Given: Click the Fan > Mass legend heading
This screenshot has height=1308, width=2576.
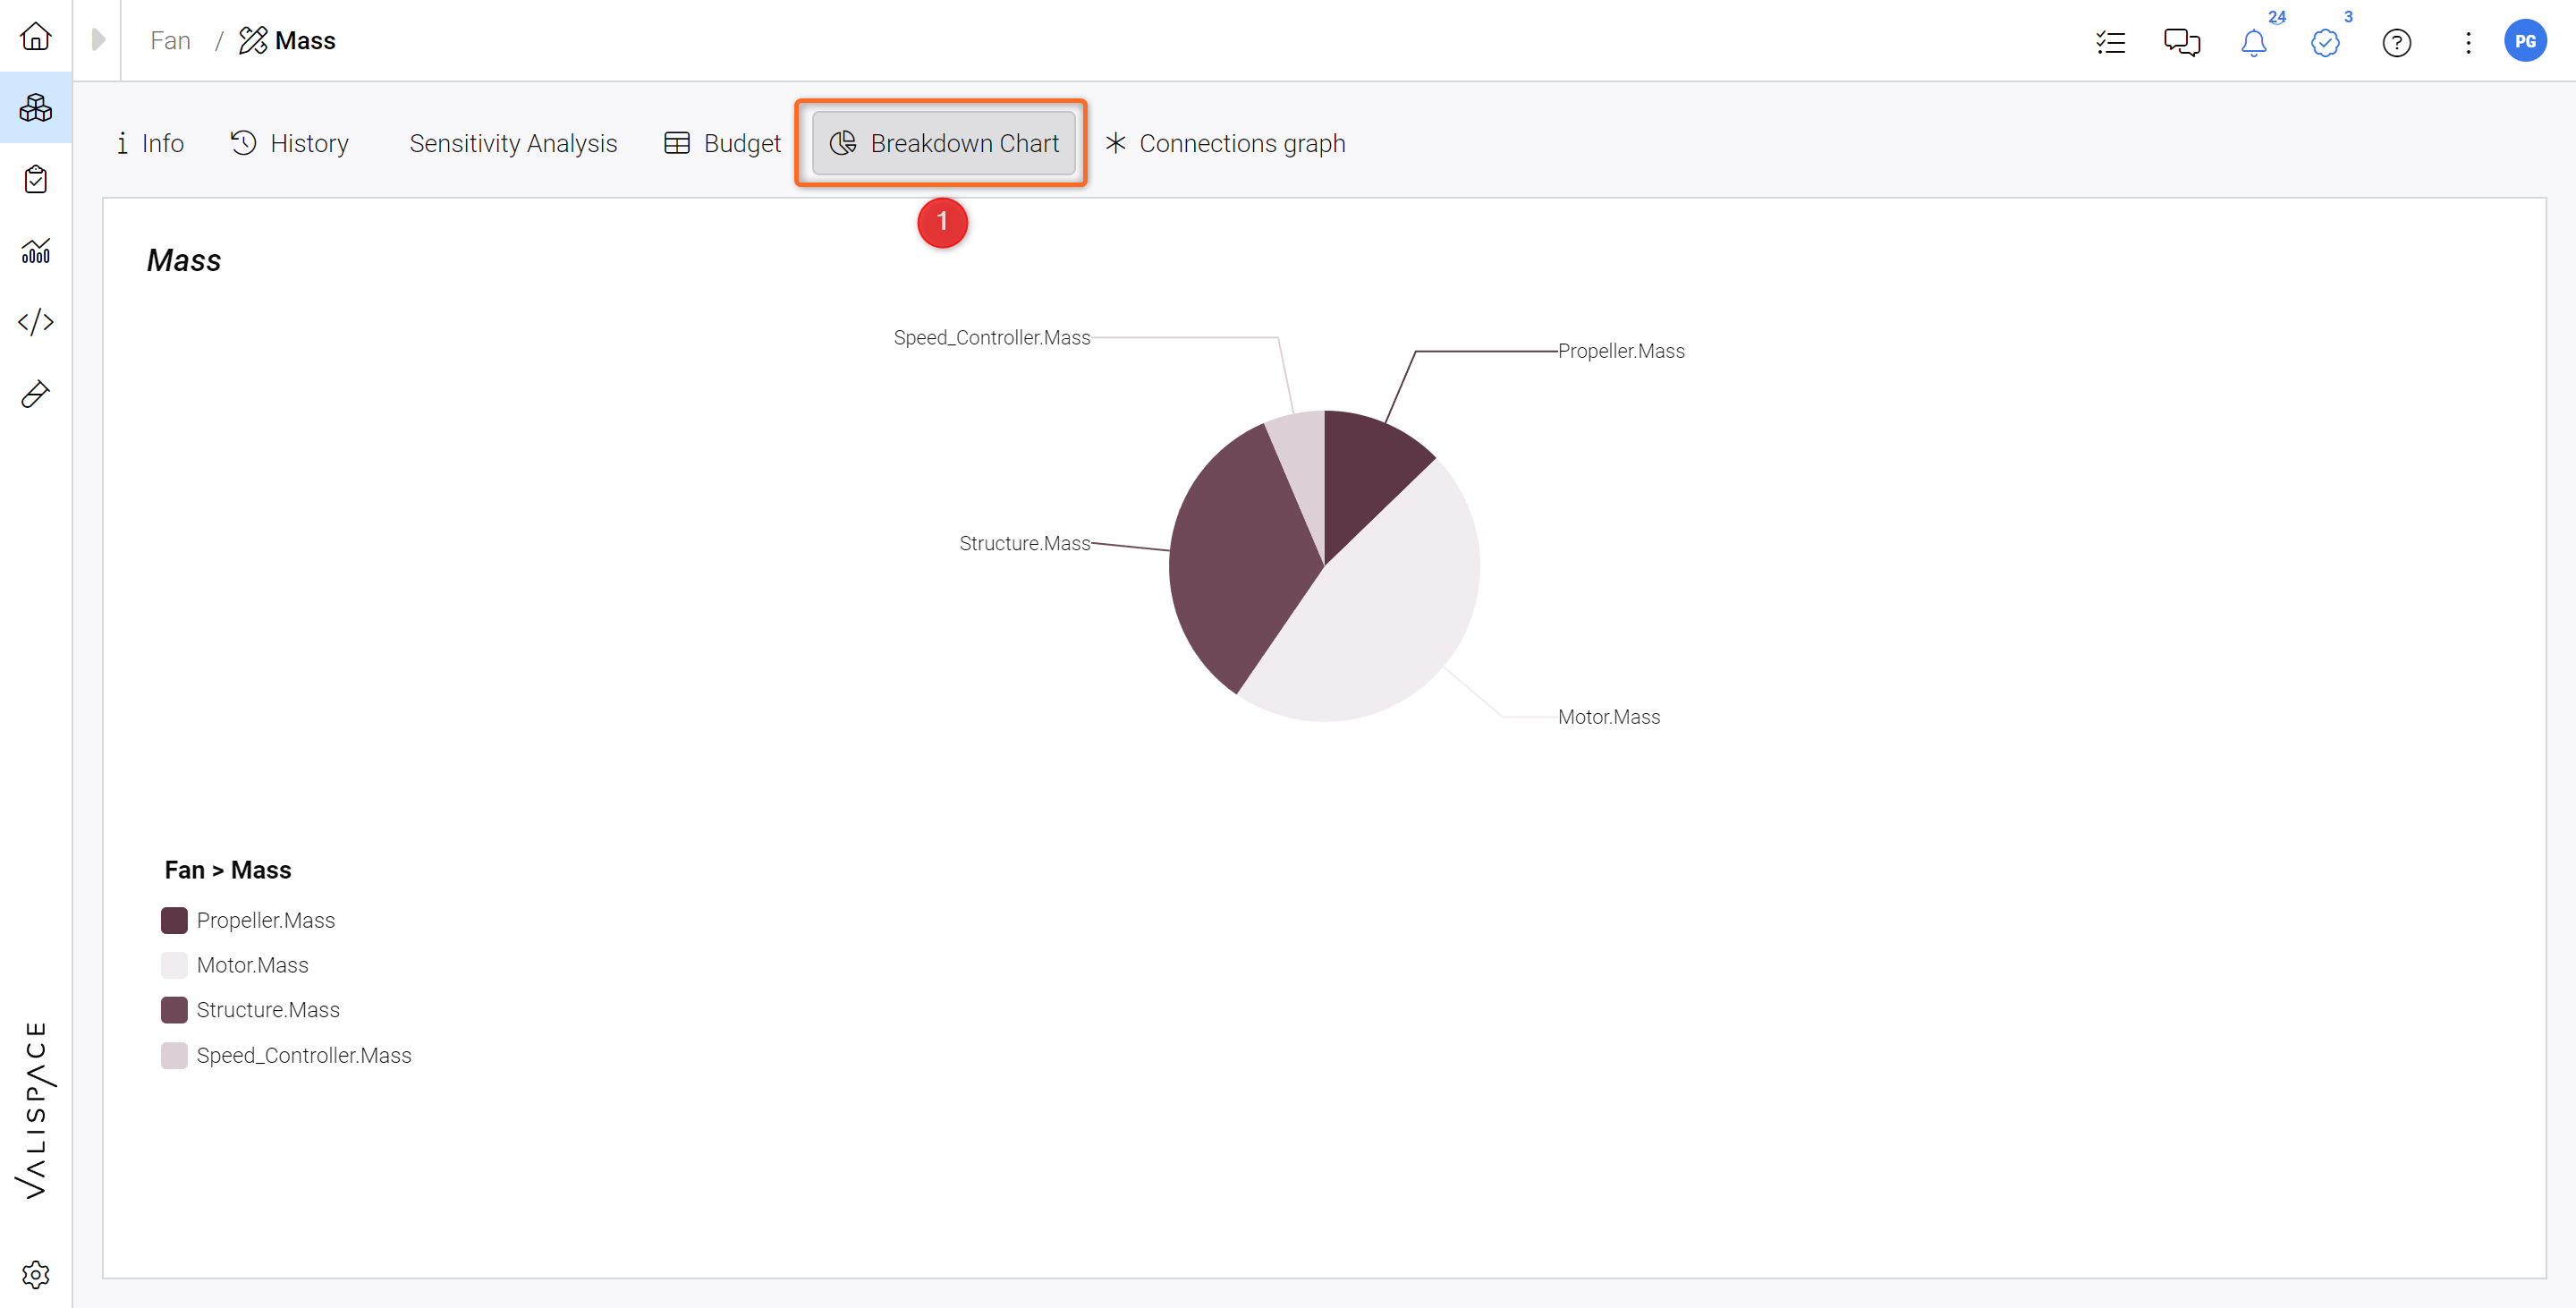Looking at the screenshot, I should pyautogui.click(x=228, y=870).
